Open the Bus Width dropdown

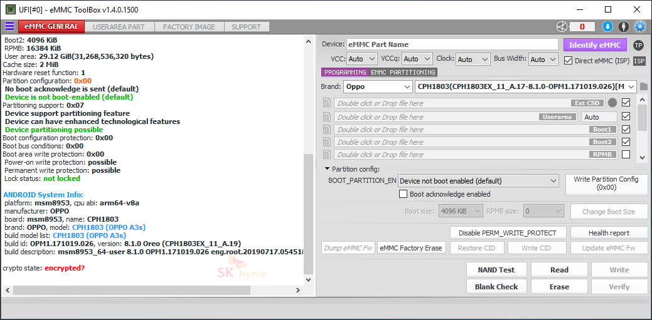point(543,59)
